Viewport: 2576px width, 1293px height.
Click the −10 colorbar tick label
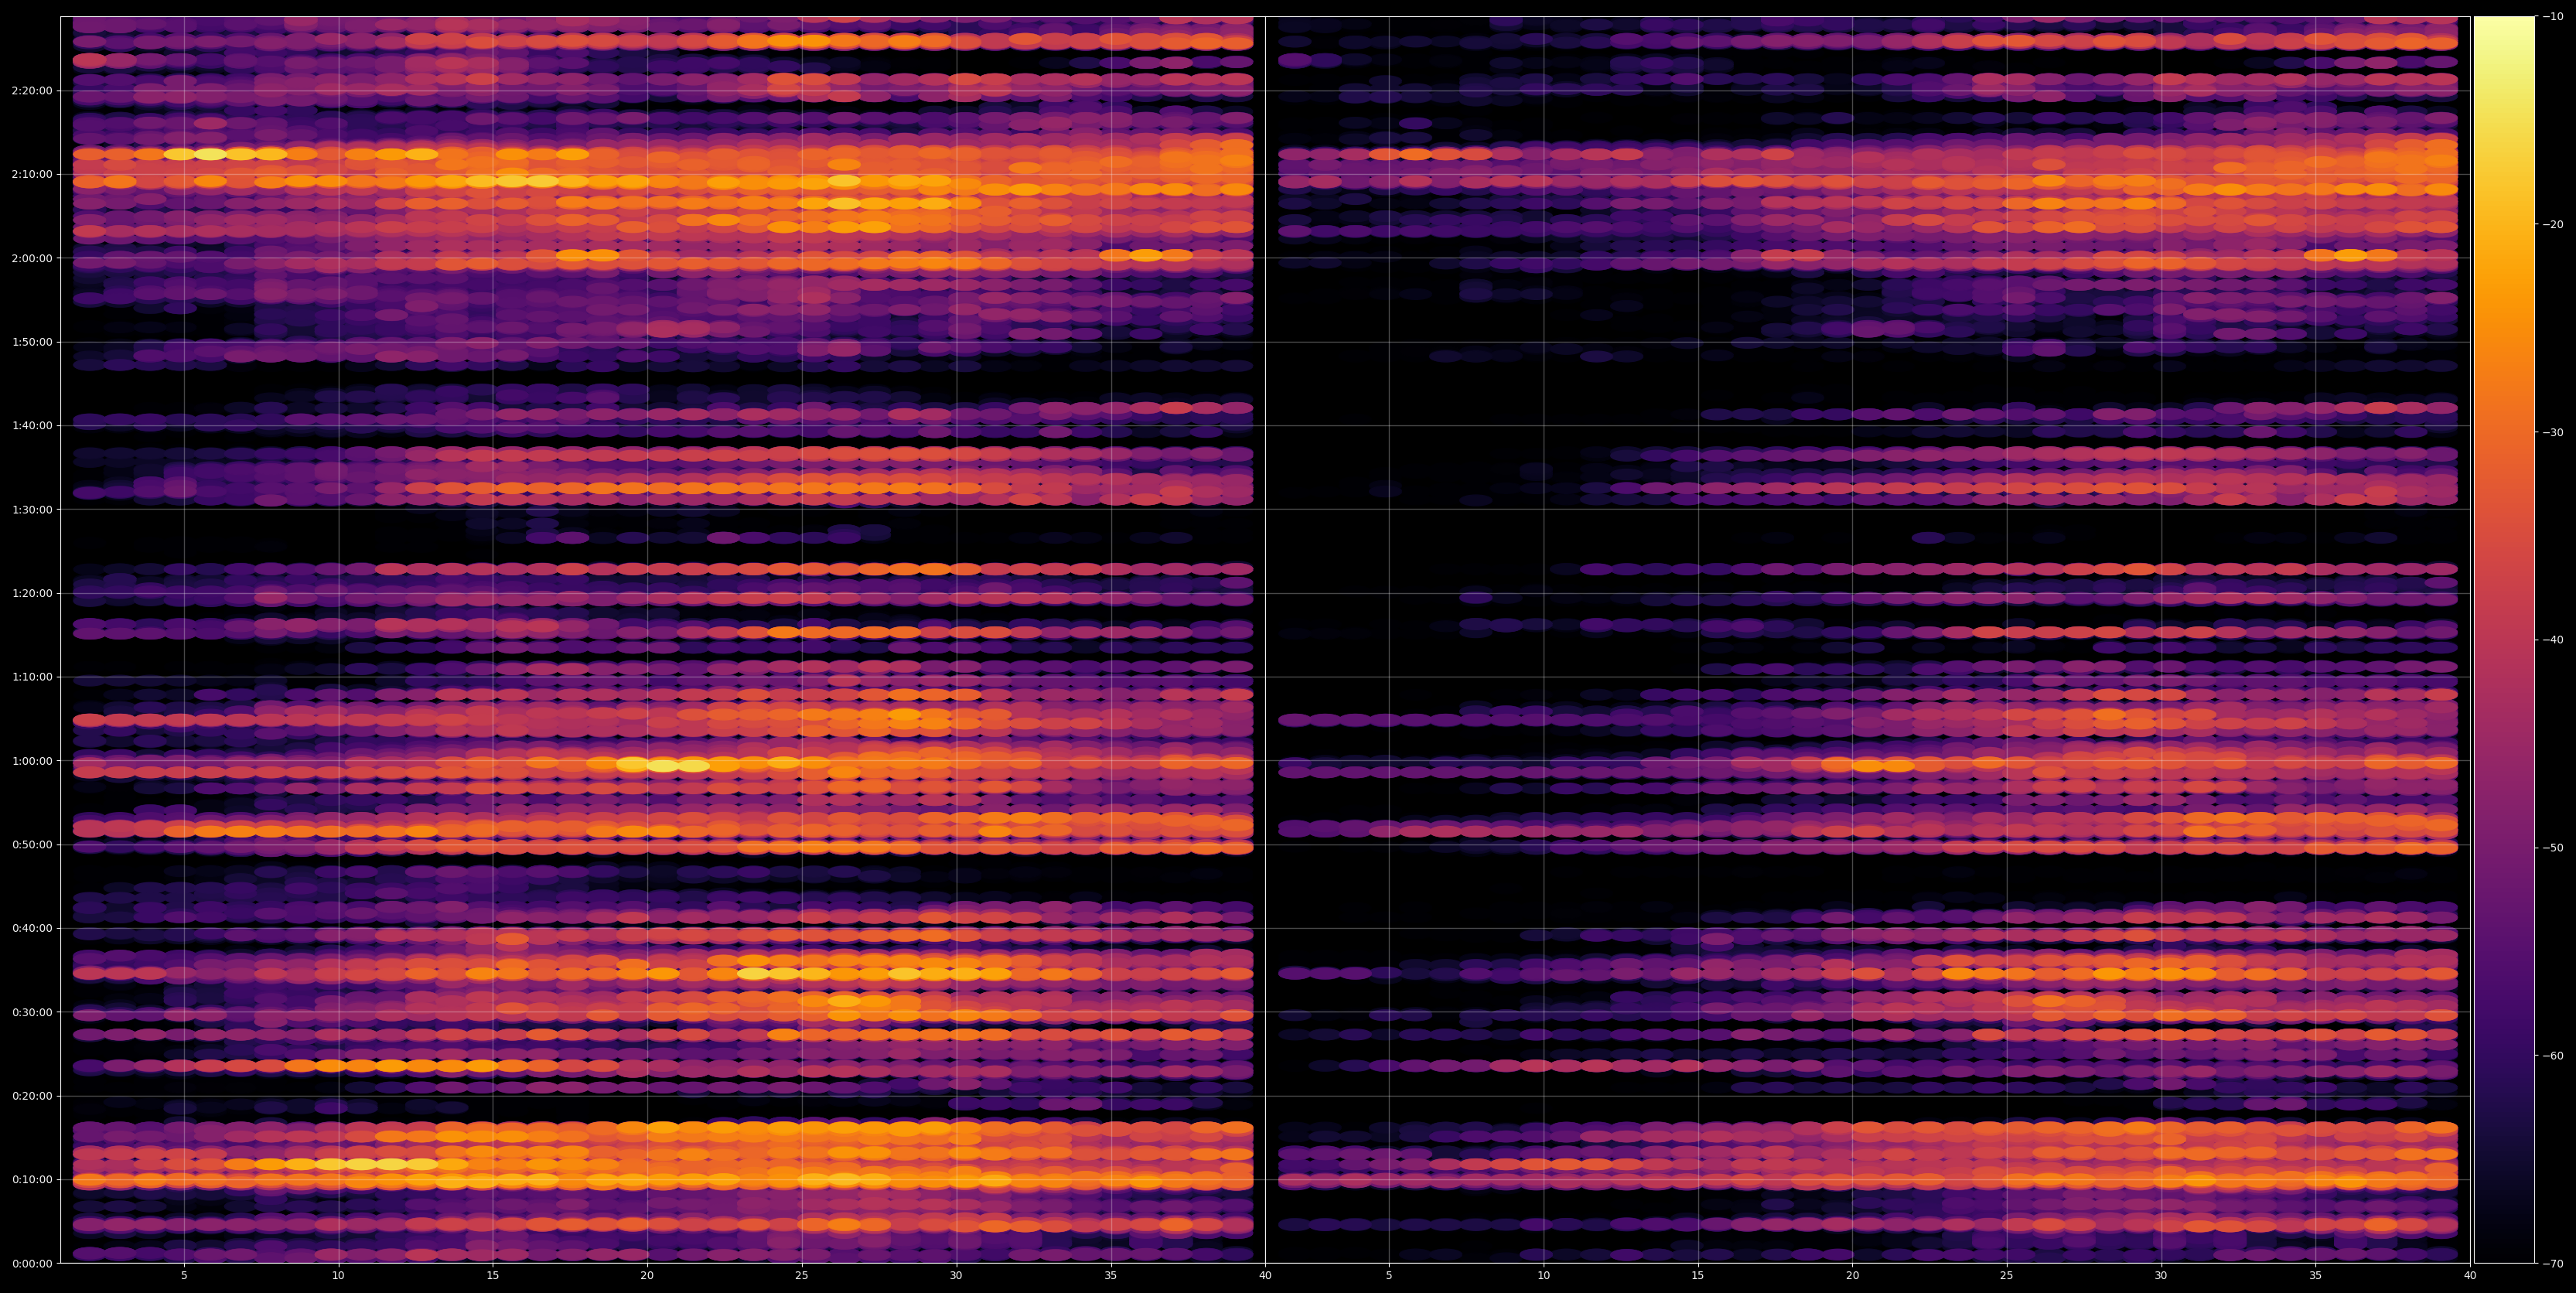[2553, 17]
